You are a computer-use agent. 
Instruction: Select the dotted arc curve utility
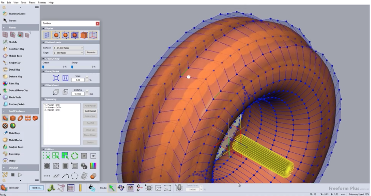(x=65, y=176)
